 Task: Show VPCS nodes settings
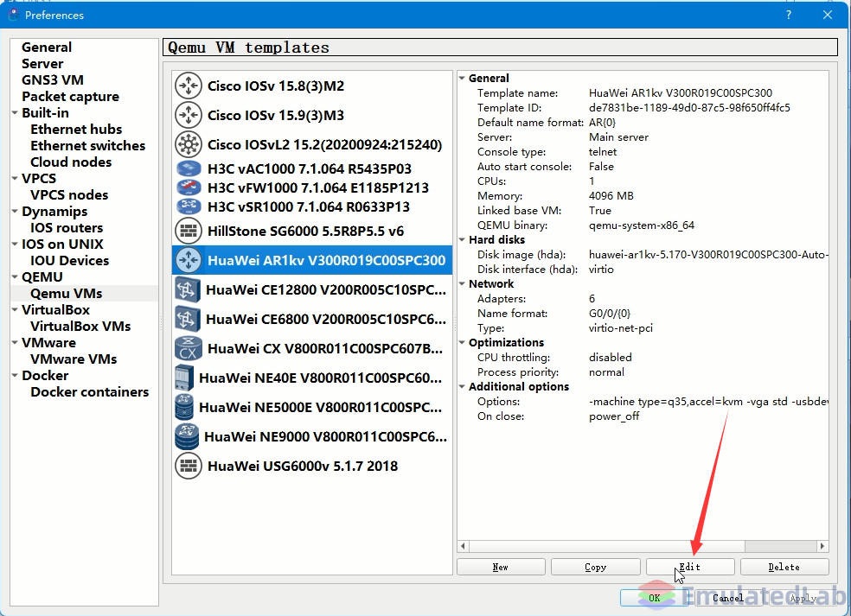coord(69,194)
